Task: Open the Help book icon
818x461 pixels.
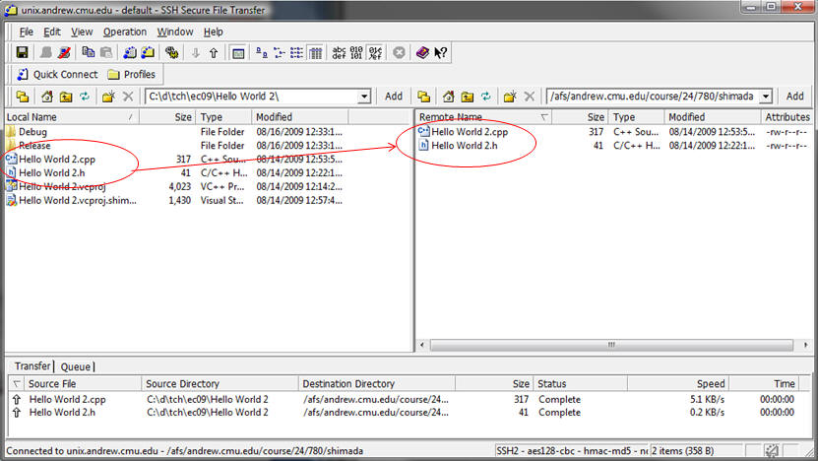Action: click(422, 52)
